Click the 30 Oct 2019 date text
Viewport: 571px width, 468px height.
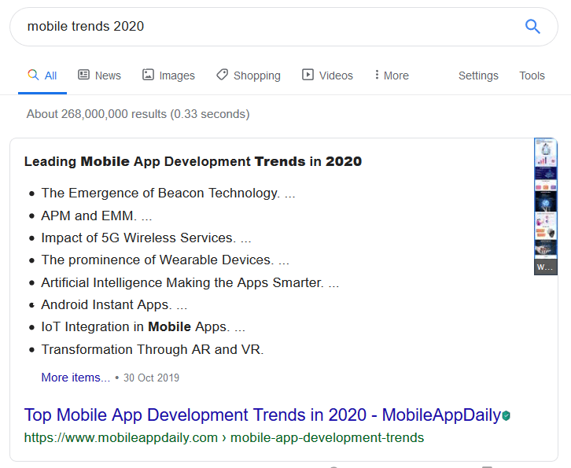[151, 378]
